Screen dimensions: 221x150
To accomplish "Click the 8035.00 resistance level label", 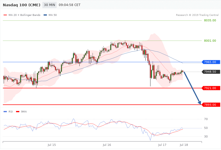I will click(210, 20).
